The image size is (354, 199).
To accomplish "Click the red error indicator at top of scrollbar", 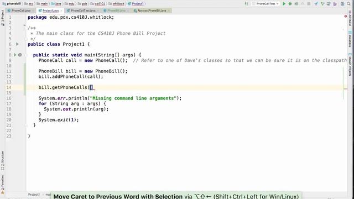I will pyautogui.click(x=345, y=16).
